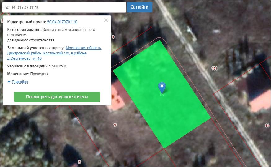Click parcel label 6 on the map
This screenshot has height=167, width=271.
pyautogui.click(x=113, y=37)
